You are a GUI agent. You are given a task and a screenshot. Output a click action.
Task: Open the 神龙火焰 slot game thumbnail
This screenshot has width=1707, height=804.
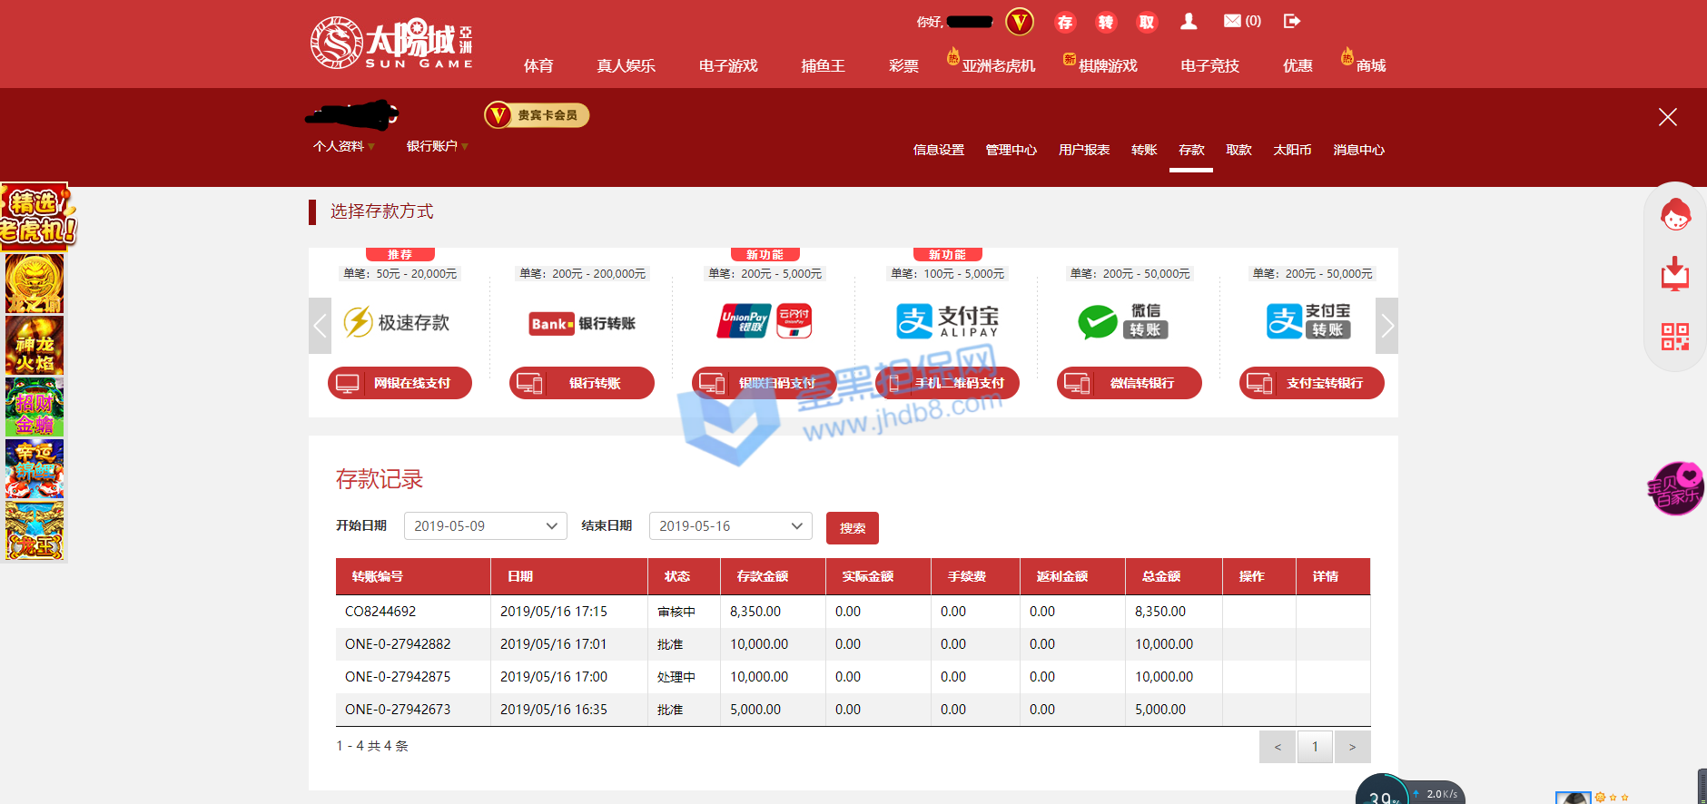[x=35, y=346]
